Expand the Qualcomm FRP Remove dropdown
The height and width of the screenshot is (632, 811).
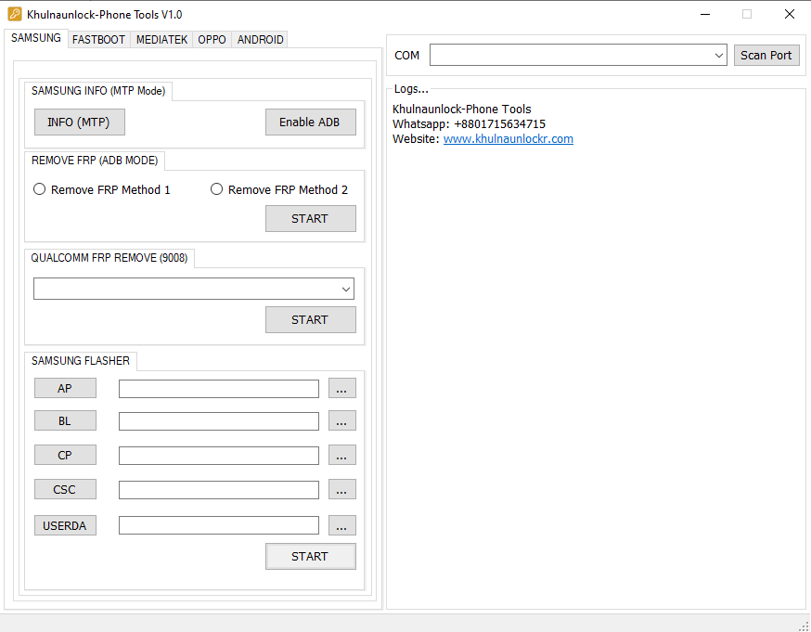(x=346, y=290)
